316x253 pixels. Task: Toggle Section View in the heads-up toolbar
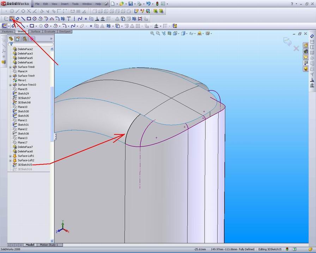[x=169, y=34]
